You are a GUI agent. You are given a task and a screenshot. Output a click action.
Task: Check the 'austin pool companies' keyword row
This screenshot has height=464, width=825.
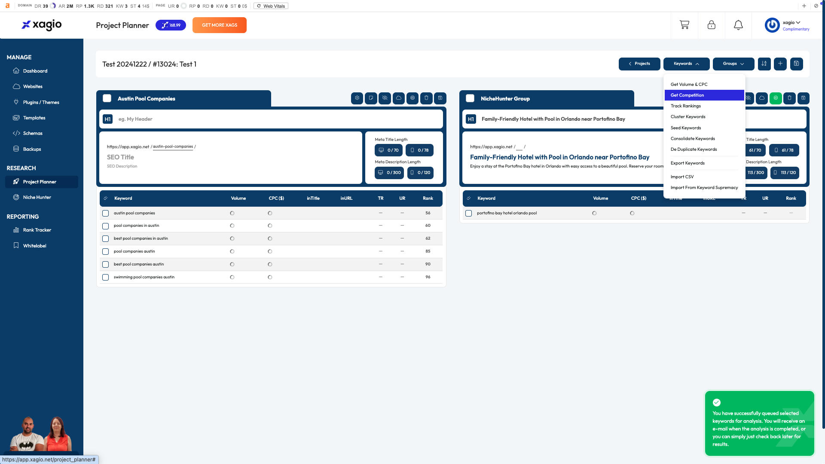105,213
